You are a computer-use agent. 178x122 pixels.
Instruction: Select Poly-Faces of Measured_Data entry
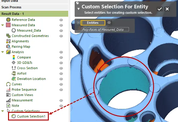point(105,30)
